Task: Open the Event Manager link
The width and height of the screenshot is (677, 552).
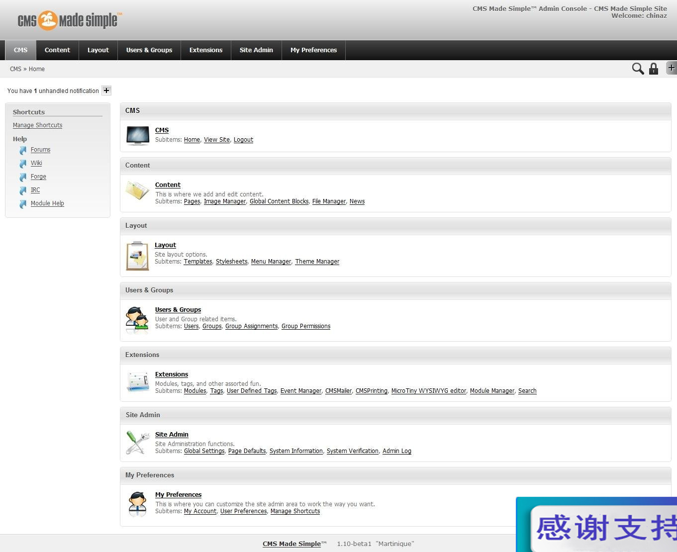Action: pos(301,391)
